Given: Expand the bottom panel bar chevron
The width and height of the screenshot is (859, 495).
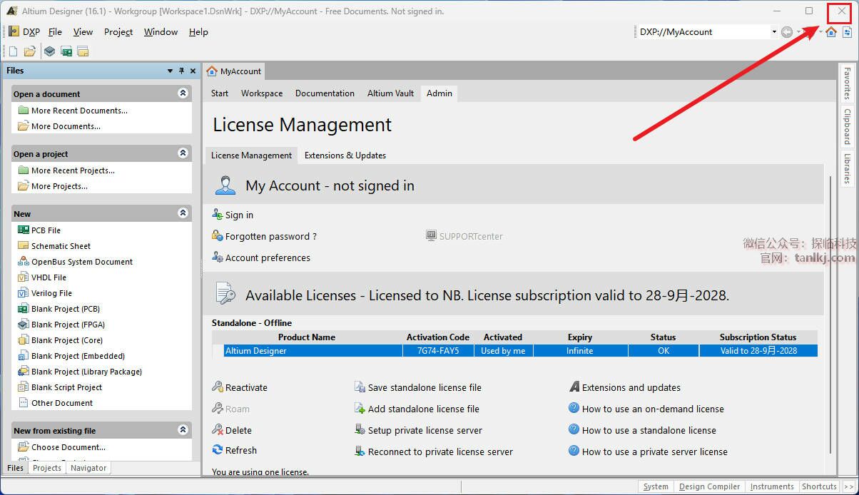Looking at the screenshot, I should pyautogui.click(x=849, y=486).
